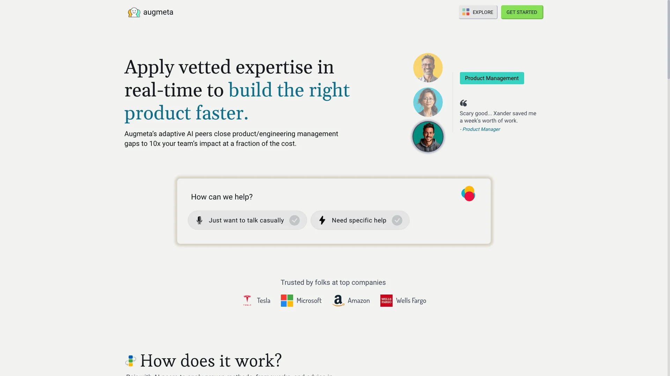Click the Wells Fargo logo icon
The width and height of the screenshot is (670, 376).
386,300
